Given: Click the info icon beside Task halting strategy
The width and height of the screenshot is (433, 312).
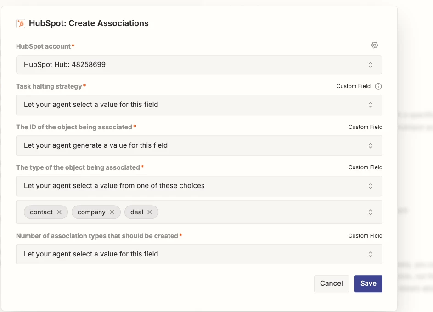Looking at the screenshot, I should click(378, 86).
